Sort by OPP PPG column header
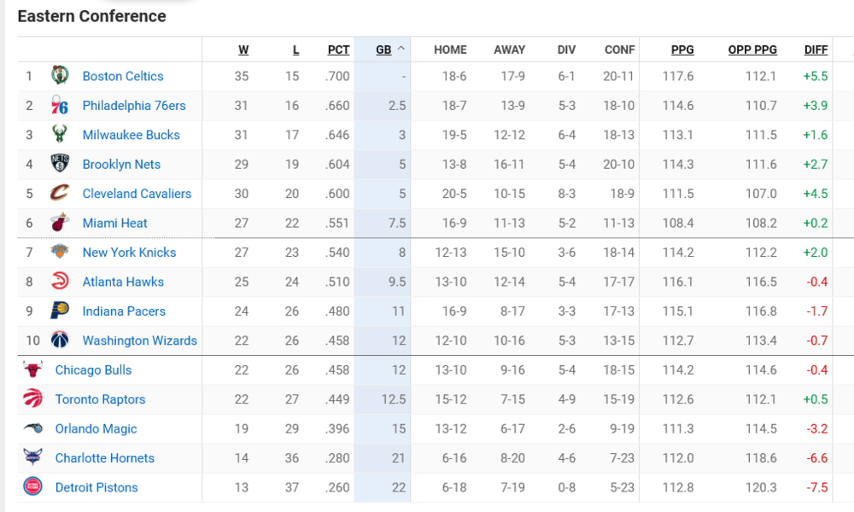This screenshot has width=854, height=512. tap(752, 49)
